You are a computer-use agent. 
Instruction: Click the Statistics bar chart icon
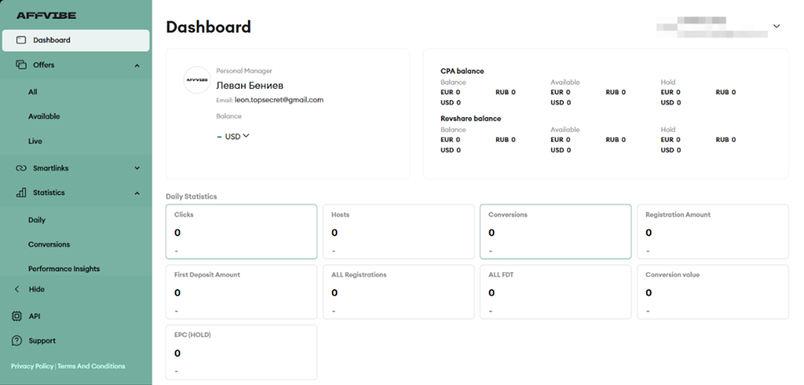click(21, 193)
